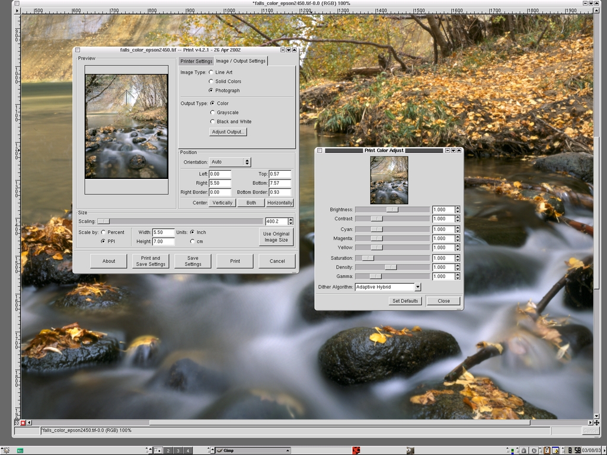Open the window menu icon of Print Color Adjust

pyautogui.click(x=320, y=150)
